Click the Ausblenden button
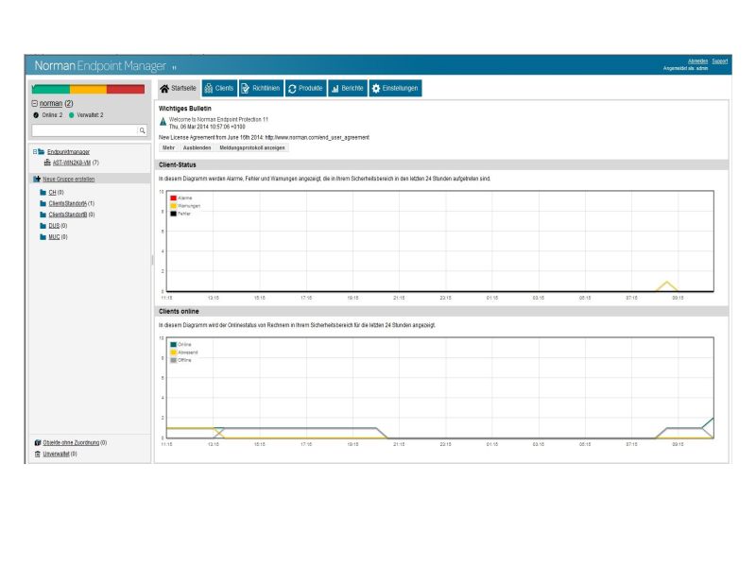The image size is (756, 567). [x=198, y=148]
